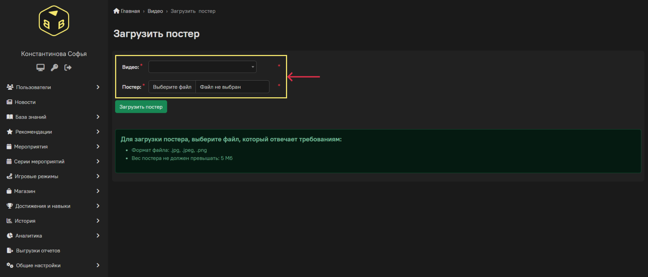The width and height of the screenshot is (648, 277).
Task: Click the Загрузить постер page heading
Action: click(x=156, y=34)
